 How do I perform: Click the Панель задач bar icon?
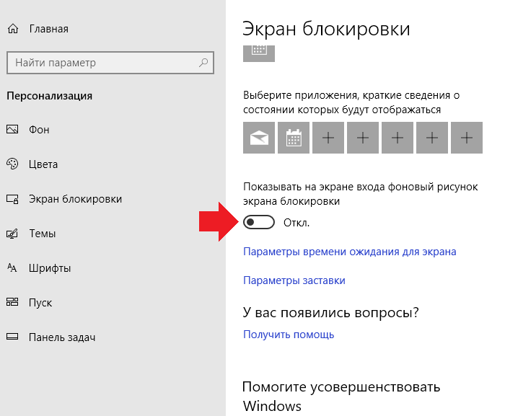point(12,337)
